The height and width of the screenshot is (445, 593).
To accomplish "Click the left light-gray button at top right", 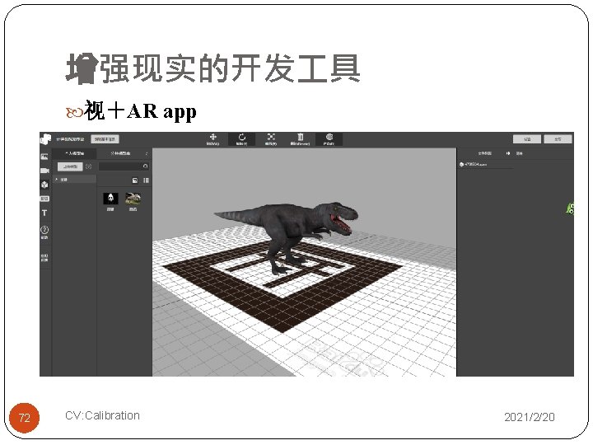I will 527,139.
